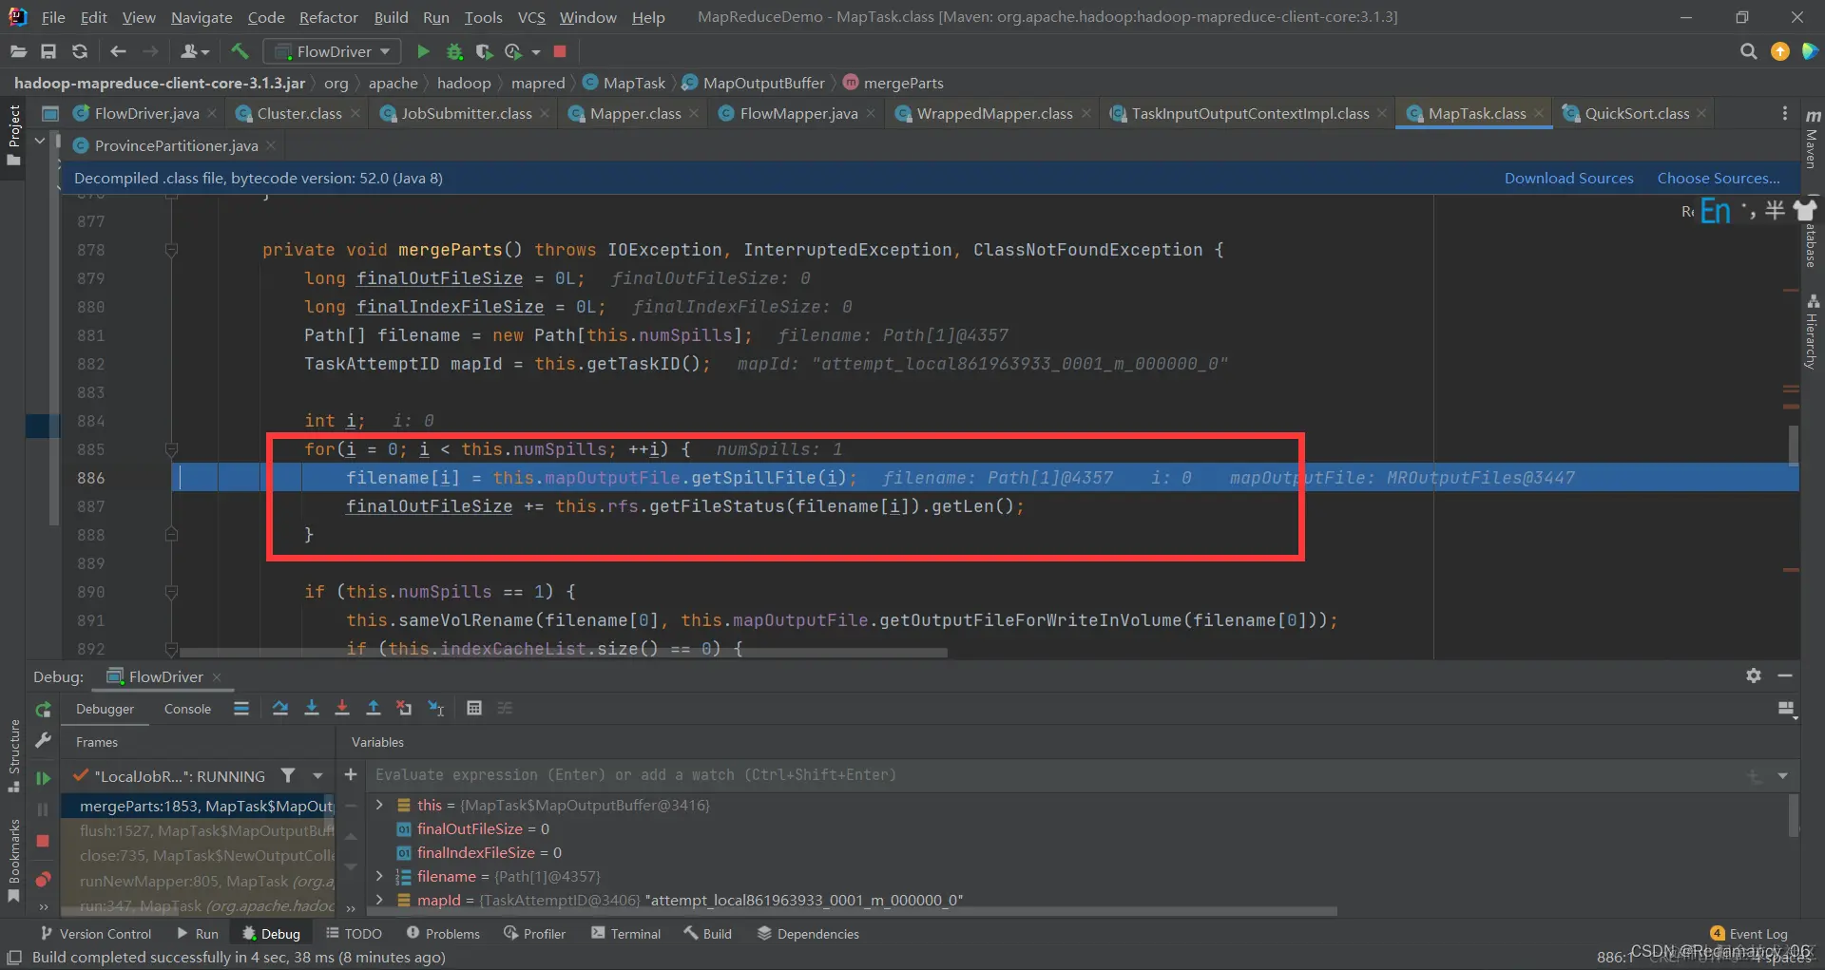Click the Choose Sources... link
The image size is (1825, 970).
[1719, 178]
